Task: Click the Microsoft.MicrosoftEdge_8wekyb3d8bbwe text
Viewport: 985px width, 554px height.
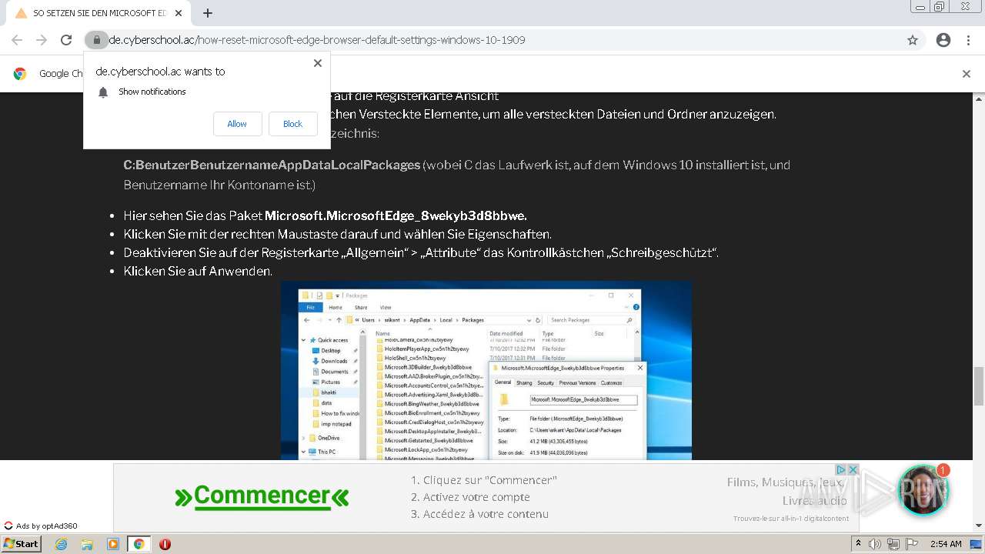Action: (x=396, y=215)
